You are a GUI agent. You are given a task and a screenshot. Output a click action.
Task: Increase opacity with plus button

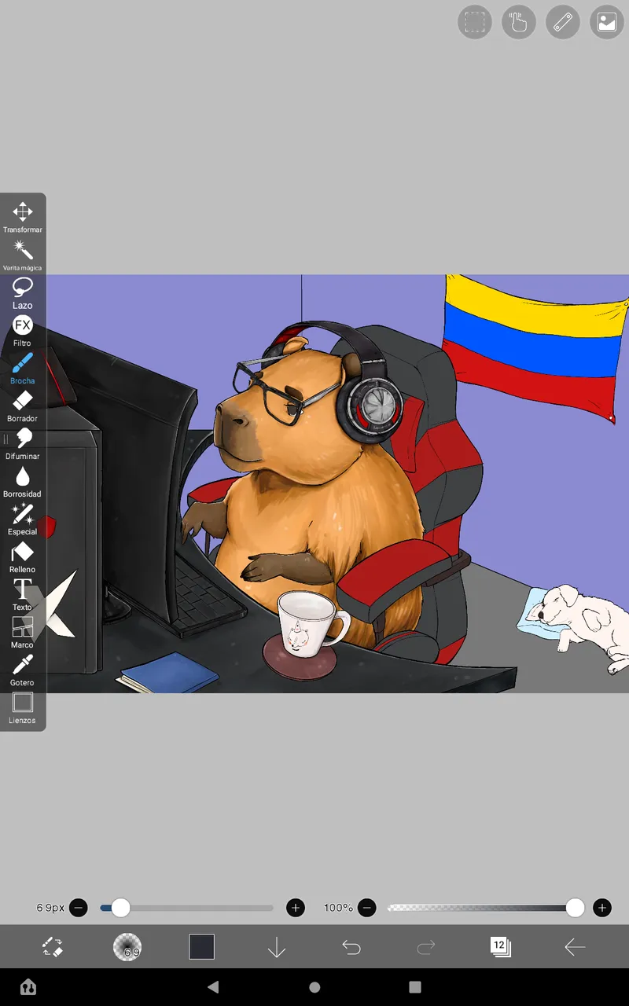coord(602,908)
